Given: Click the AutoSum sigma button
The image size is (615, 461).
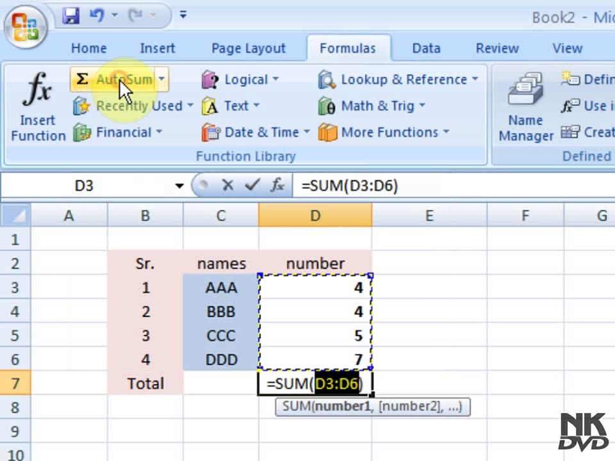Looking at the screenshot, I should point(113,79).
